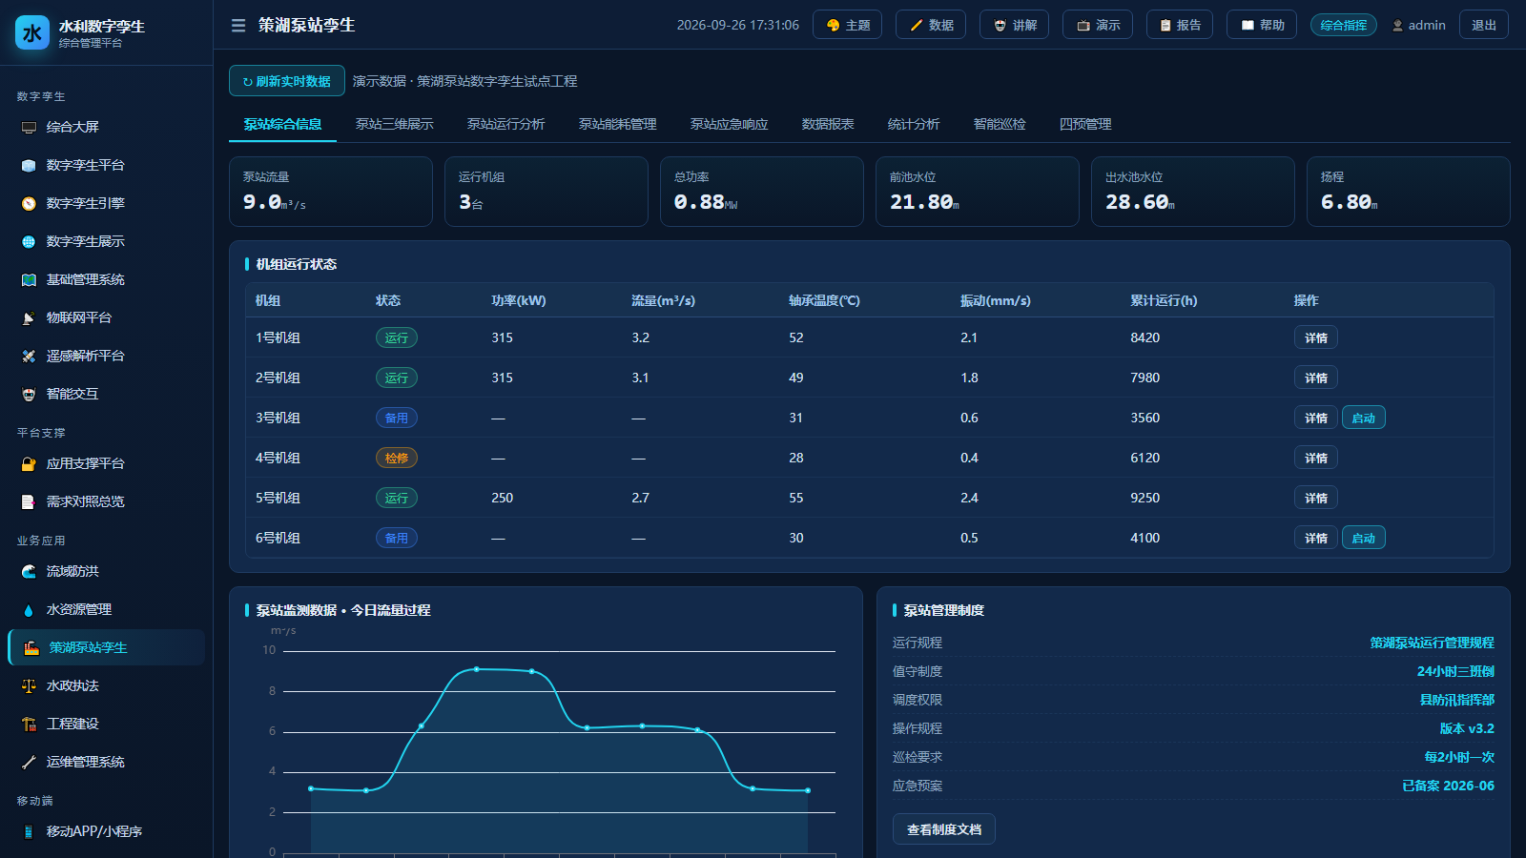The image size is (1526, 858).
Task: Open 帮助 from the header
Action: click(x=1262, y=25)
